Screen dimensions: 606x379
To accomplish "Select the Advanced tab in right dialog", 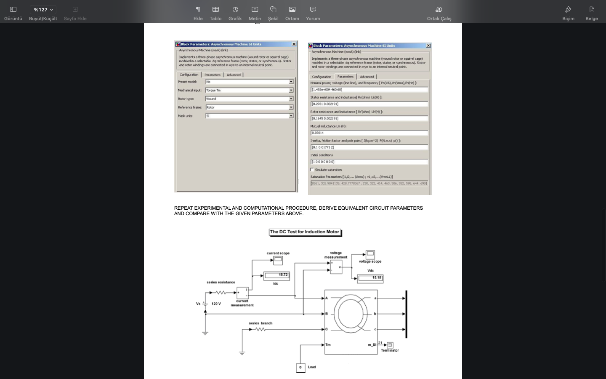I will [367, 77].
